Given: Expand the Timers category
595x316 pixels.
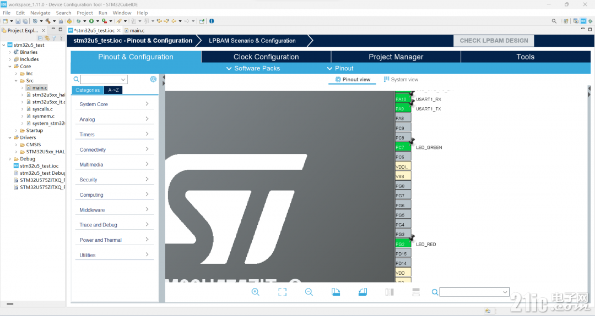Looking at the screenshot, I should click(114, 134).
